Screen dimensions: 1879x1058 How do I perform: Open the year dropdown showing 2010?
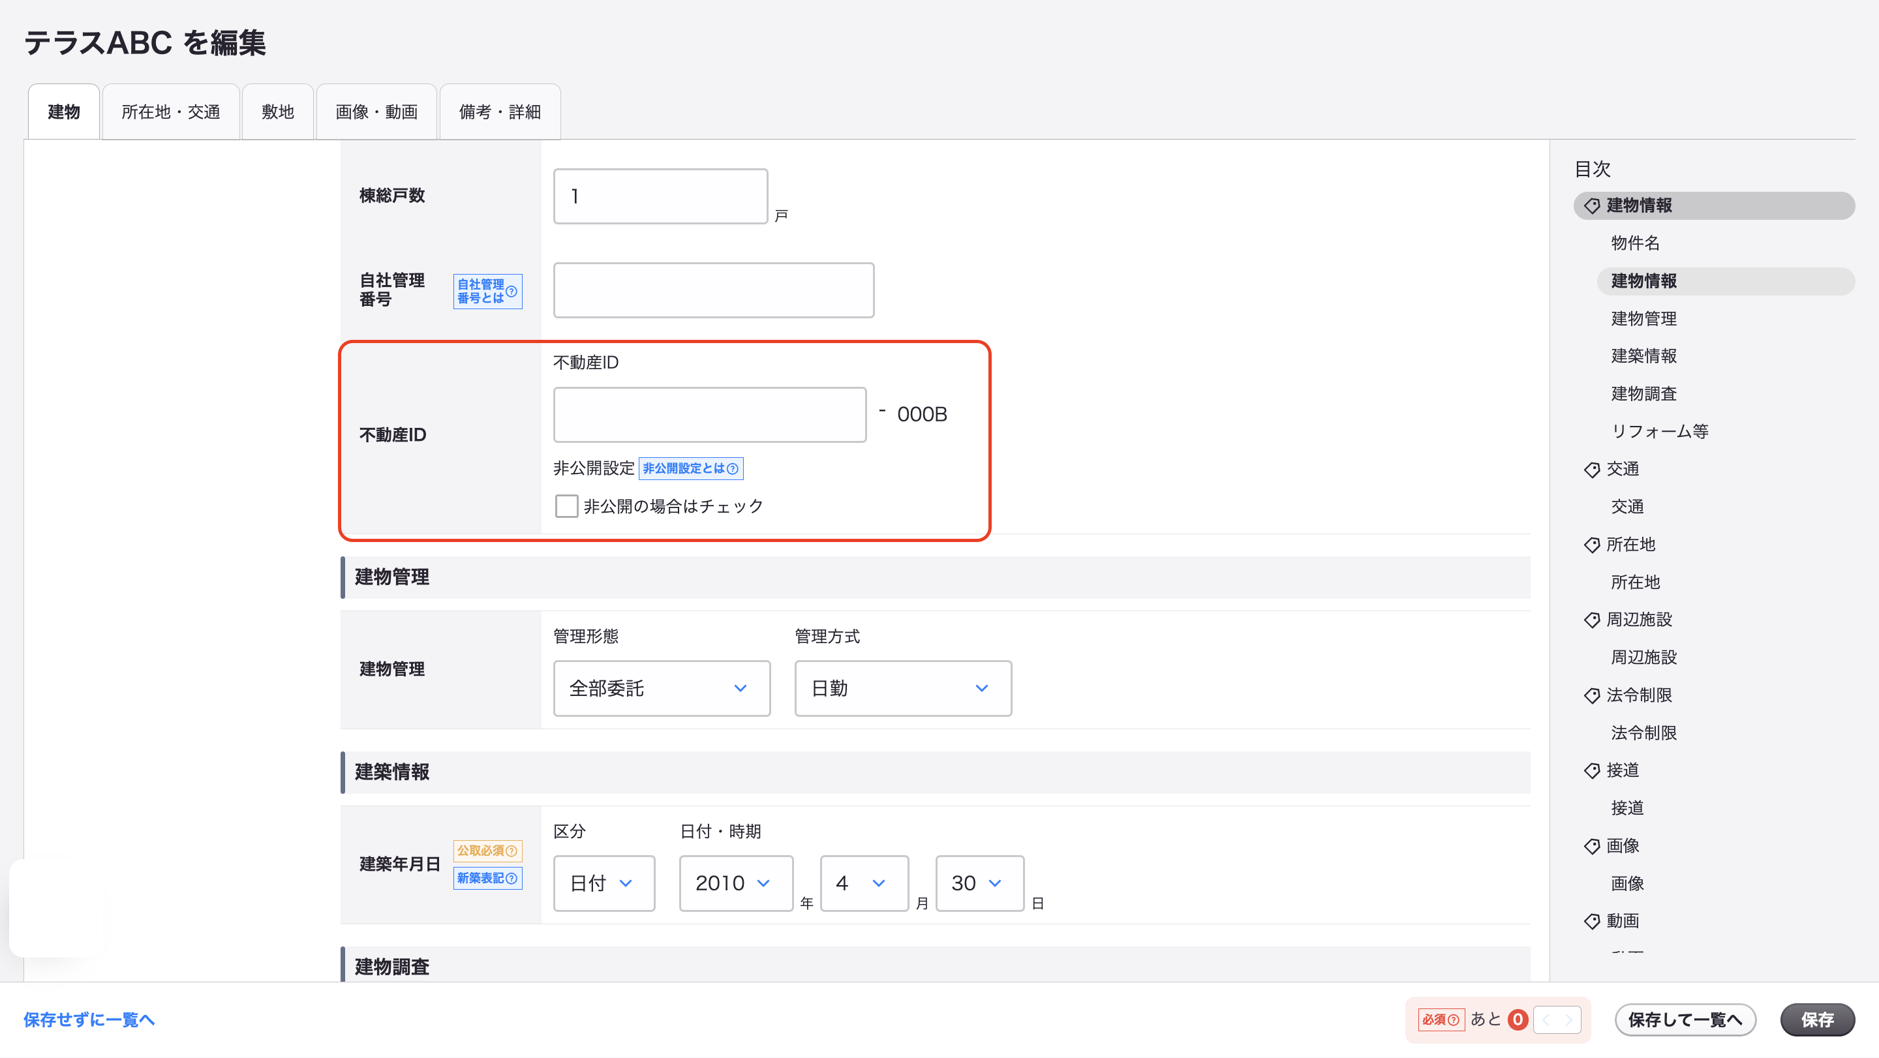pos(736,883)
